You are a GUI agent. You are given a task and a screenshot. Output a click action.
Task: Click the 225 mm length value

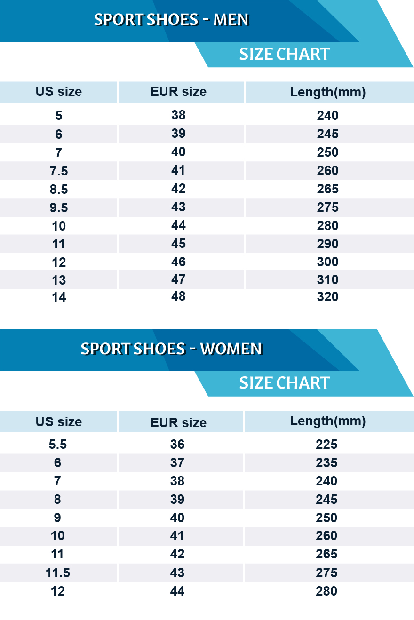pyautogui.click(x=327, y=445)
